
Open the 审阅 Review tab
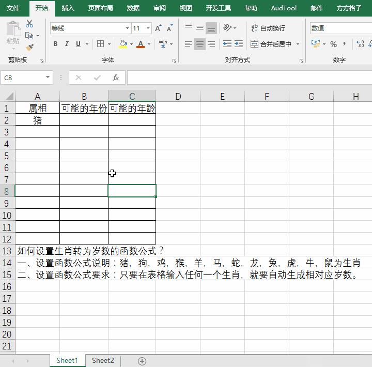(x=160, y=8)
